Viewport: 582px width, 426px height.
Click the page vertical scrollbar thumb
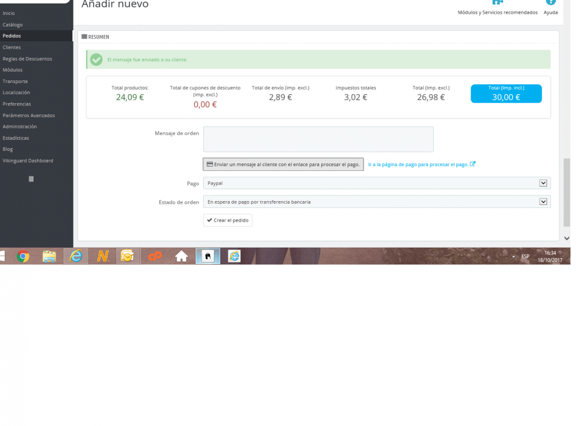point(567,192)
